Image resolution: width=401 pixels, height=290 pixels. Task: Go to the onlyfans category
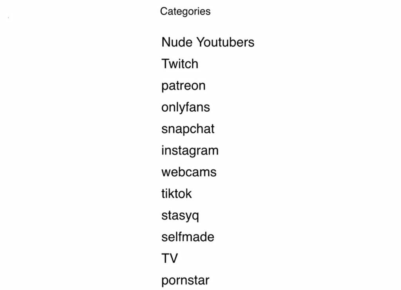tap(186, 107)
